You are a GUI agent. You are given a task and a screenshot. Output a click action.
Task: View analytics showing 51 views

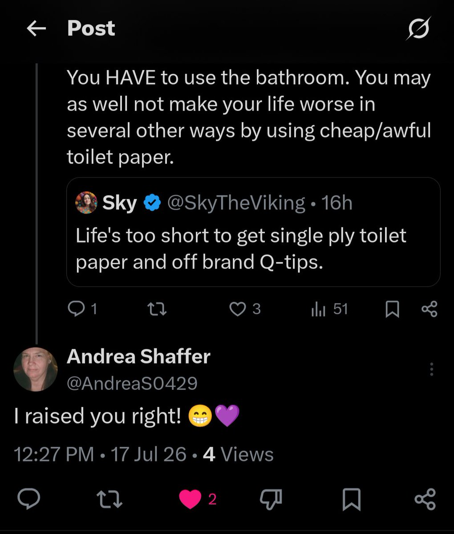(x=329, y=309)
